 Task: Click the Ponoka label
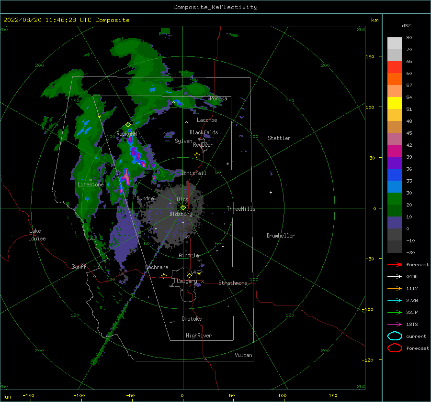point(218,98)
